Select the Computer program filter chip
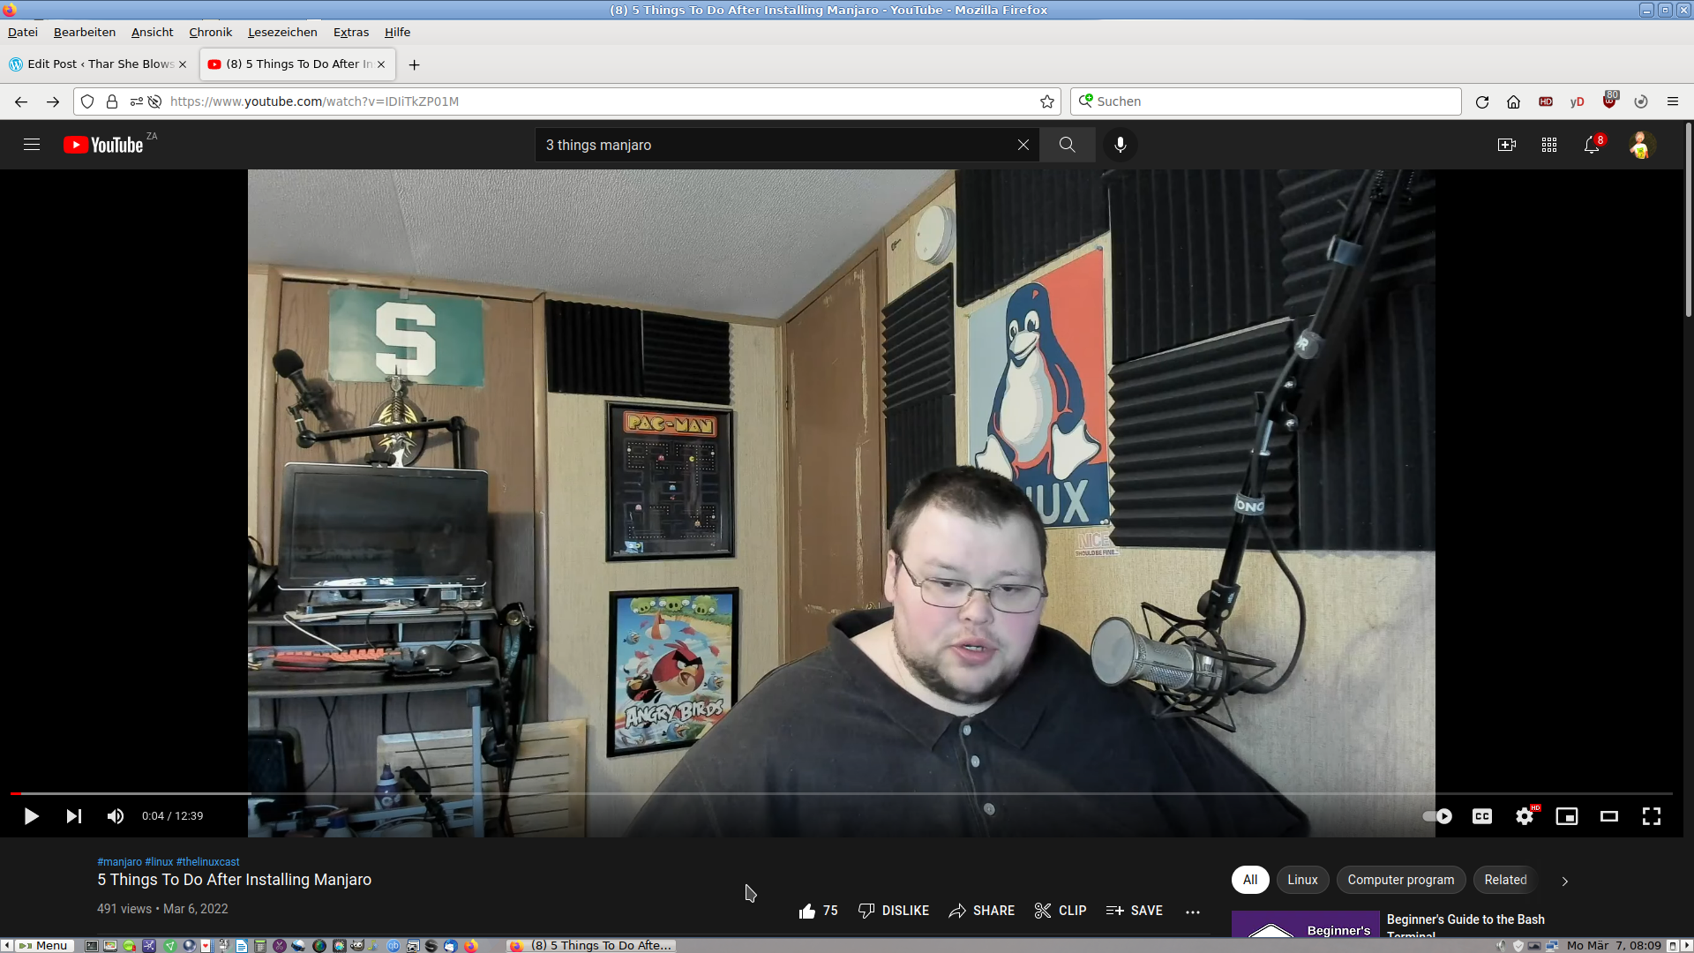This screenshot has width=1694, height=953. pyautogui.click(x=1401, y=880)
